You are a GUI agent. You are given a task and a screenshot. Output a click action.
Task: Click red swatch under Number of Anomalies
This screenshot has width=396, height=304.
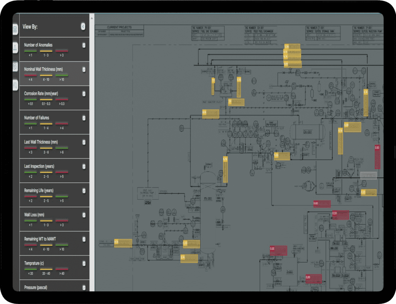click(x=62, y=51)
